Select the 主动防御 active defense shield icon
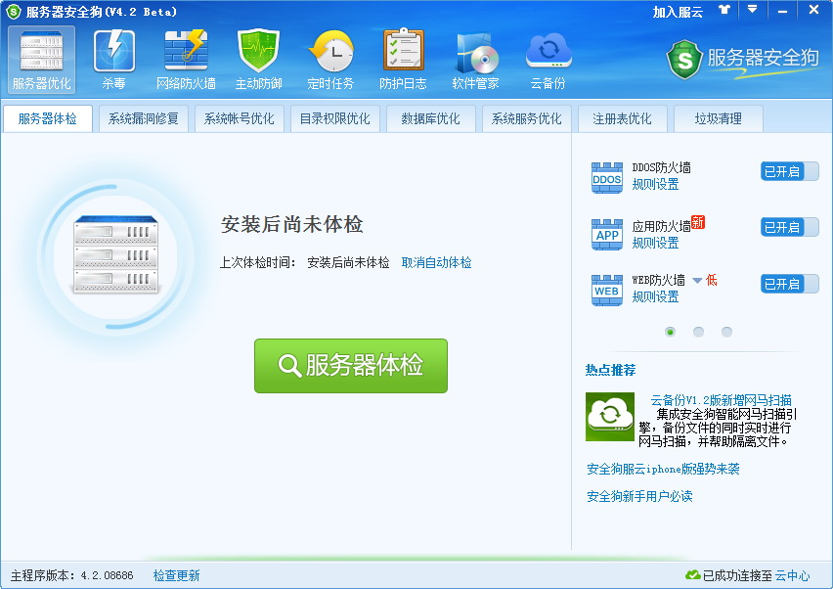Viewport: 833px width, 589px height. (258, 59)
